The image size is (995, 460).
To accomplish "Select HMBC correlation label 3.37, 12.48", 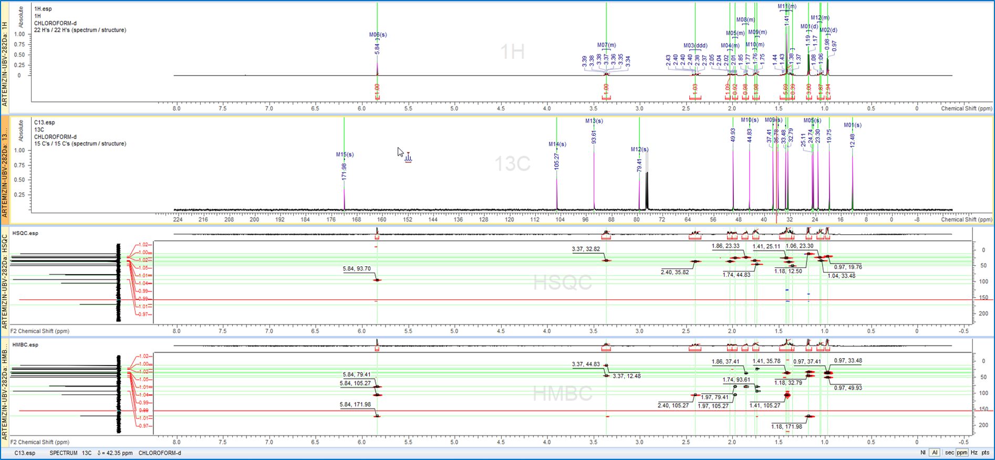I will point(627,376).
